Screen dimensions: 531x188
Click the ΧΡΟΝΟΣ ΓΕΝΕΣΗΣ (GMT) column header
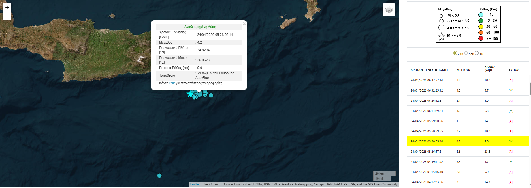tap(429, 70)
